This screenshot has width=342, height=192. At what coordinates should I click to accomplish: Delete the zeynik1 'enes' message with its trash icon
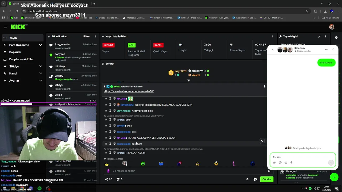(106, 126)
